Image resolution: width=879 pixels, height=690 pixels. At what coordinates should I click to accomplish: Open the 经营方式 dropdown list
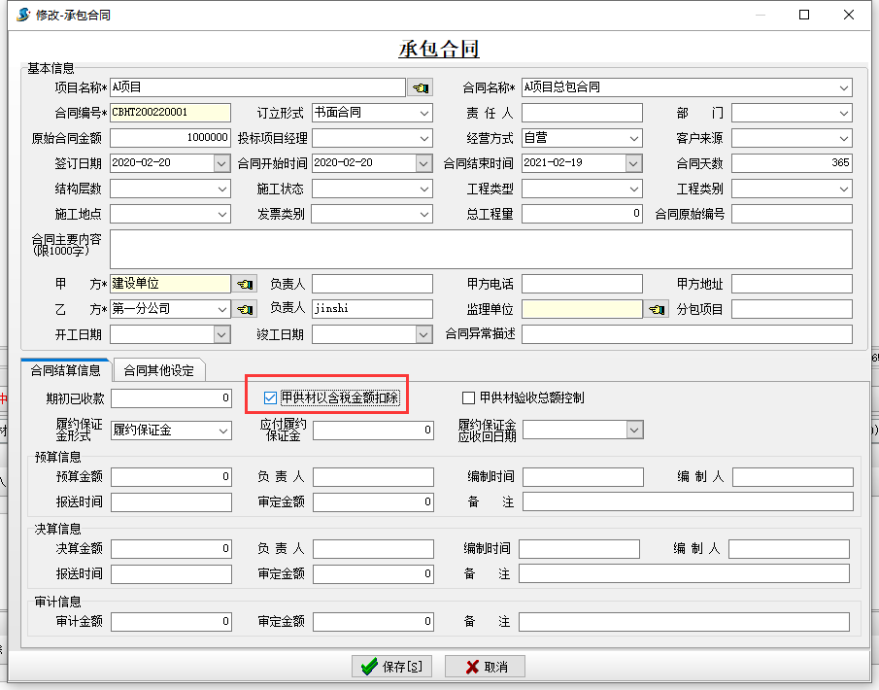tap(634, 138)
